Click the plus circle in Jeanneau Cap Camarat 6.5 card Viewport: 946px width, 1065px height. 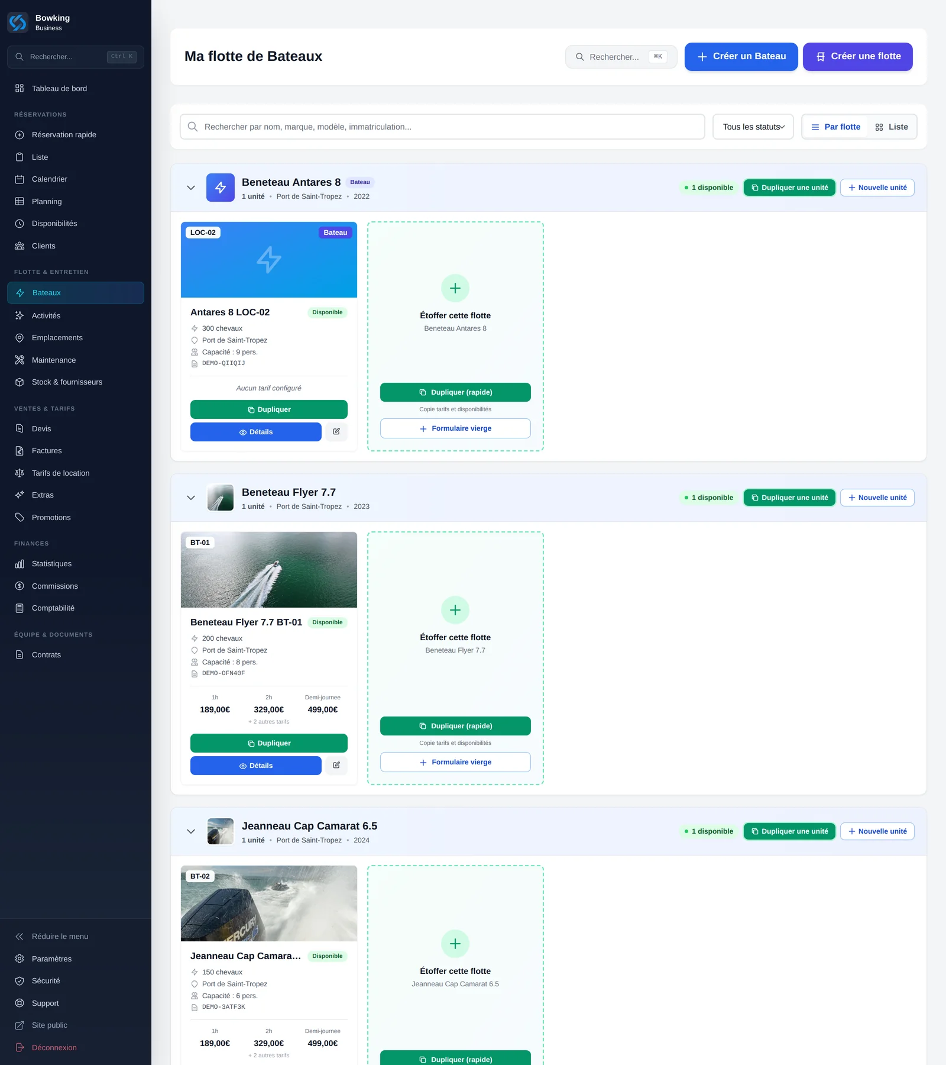(x=455, y=944)
